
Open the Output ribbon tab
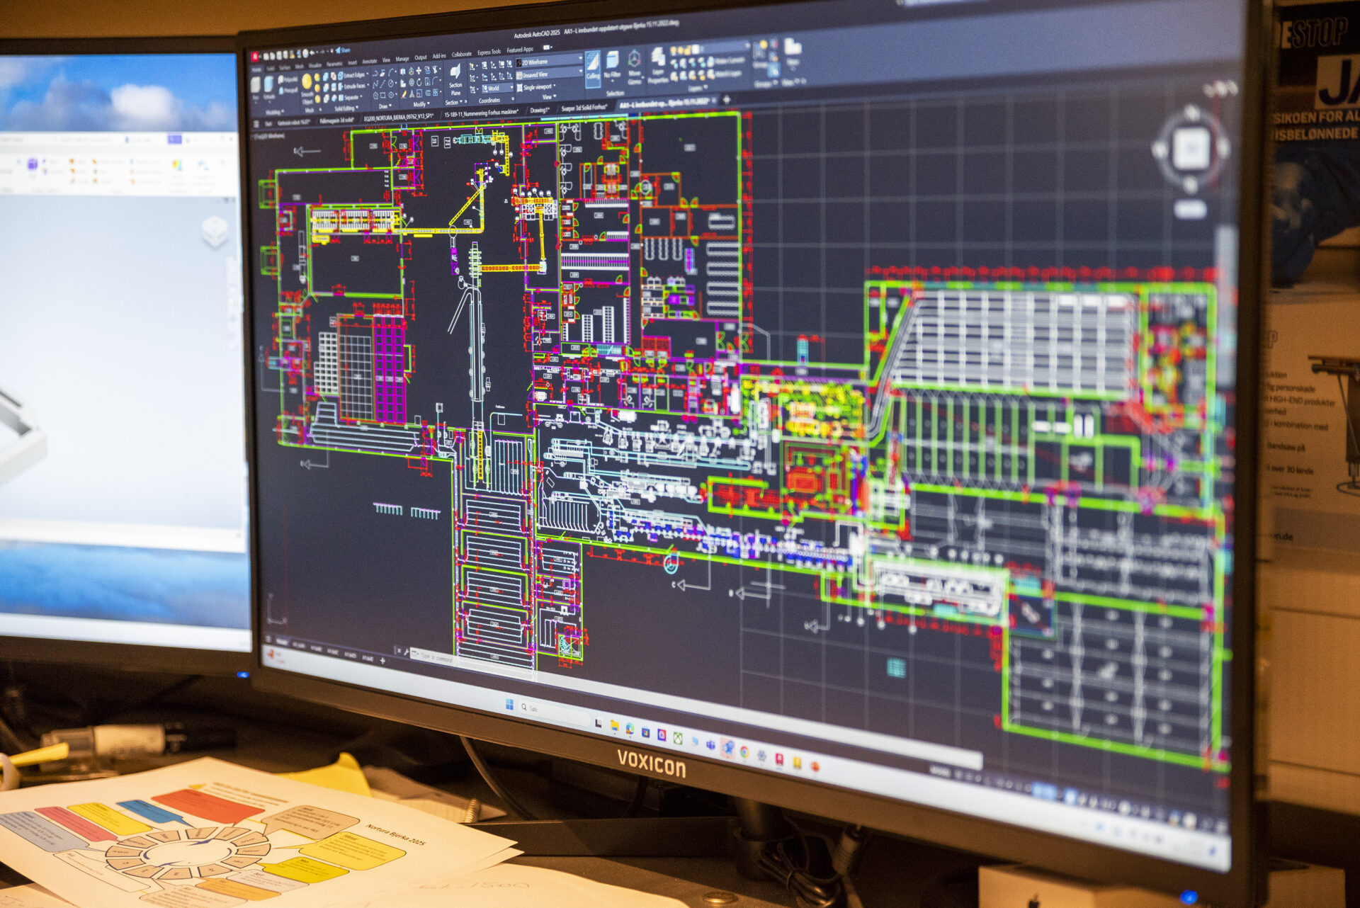click(x=421, y=57)
